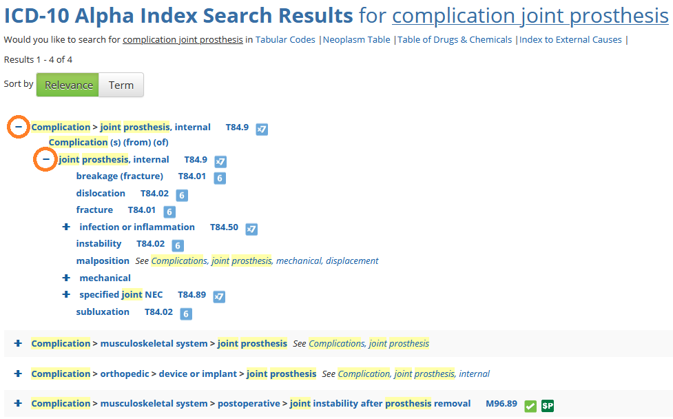Open the Neoplasm Table search
Image resolution: width=673 pixels, height=419 pixels.
[x=355, y=39]
